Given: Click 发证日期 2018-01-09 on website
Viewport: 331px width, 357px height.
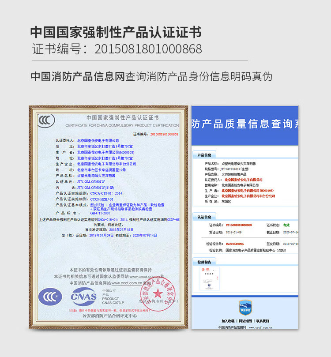Looking at the screenshot, I should tap(233, 232).
